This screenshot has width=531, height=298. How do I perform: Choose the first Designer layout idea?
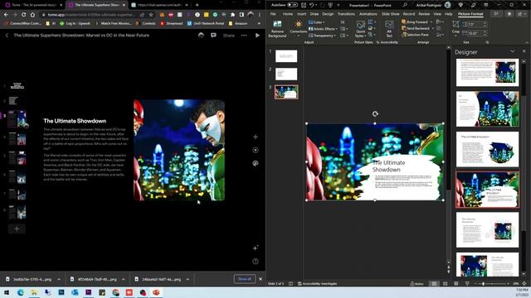coord(487,72)
